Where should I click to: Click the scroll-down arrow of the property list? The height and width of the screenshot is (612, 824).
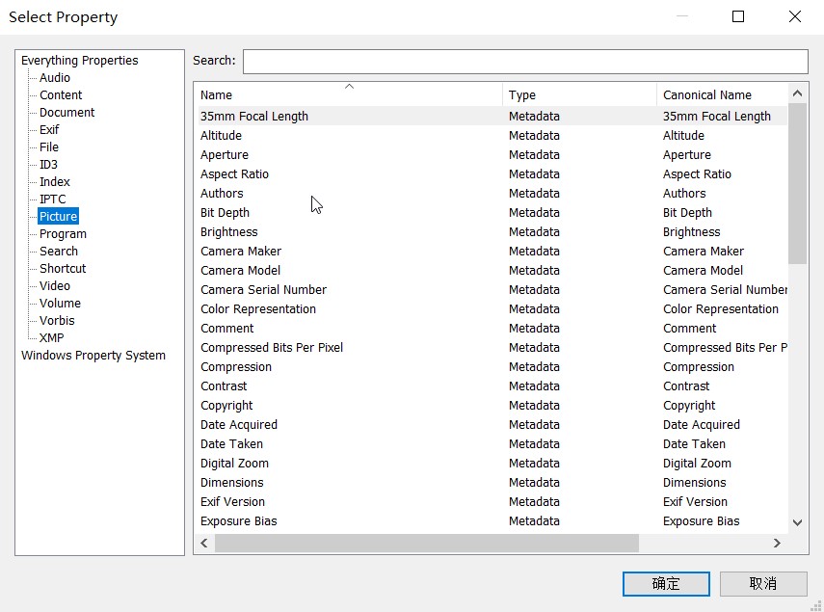797,522
